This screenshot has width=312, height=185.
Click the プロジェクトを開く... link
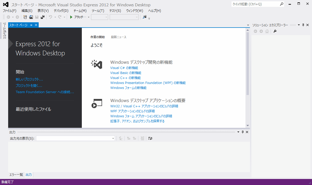[29, 86]
